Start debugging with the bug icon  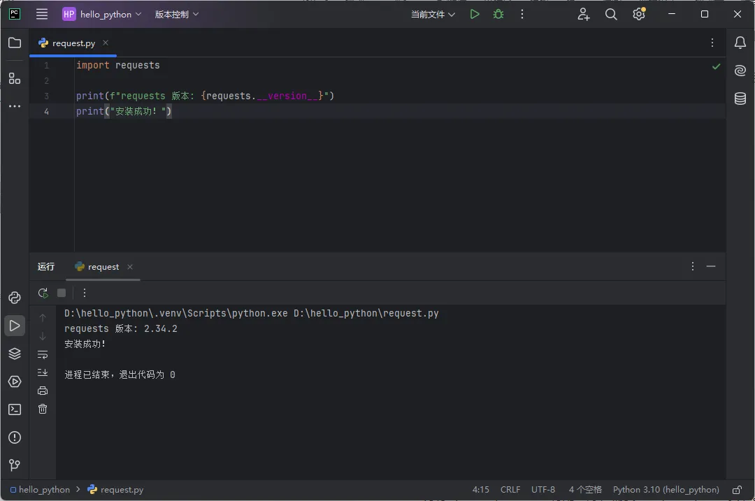(498, 15)
